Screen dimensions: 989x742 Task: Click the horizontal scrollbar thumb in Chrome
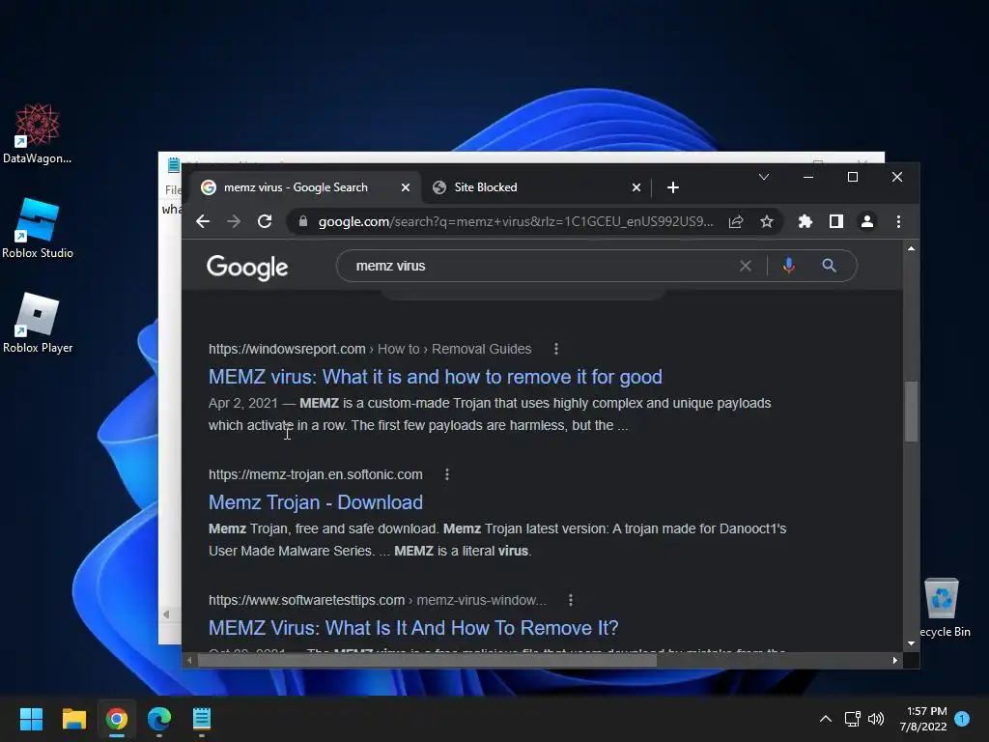click(427, 661)
